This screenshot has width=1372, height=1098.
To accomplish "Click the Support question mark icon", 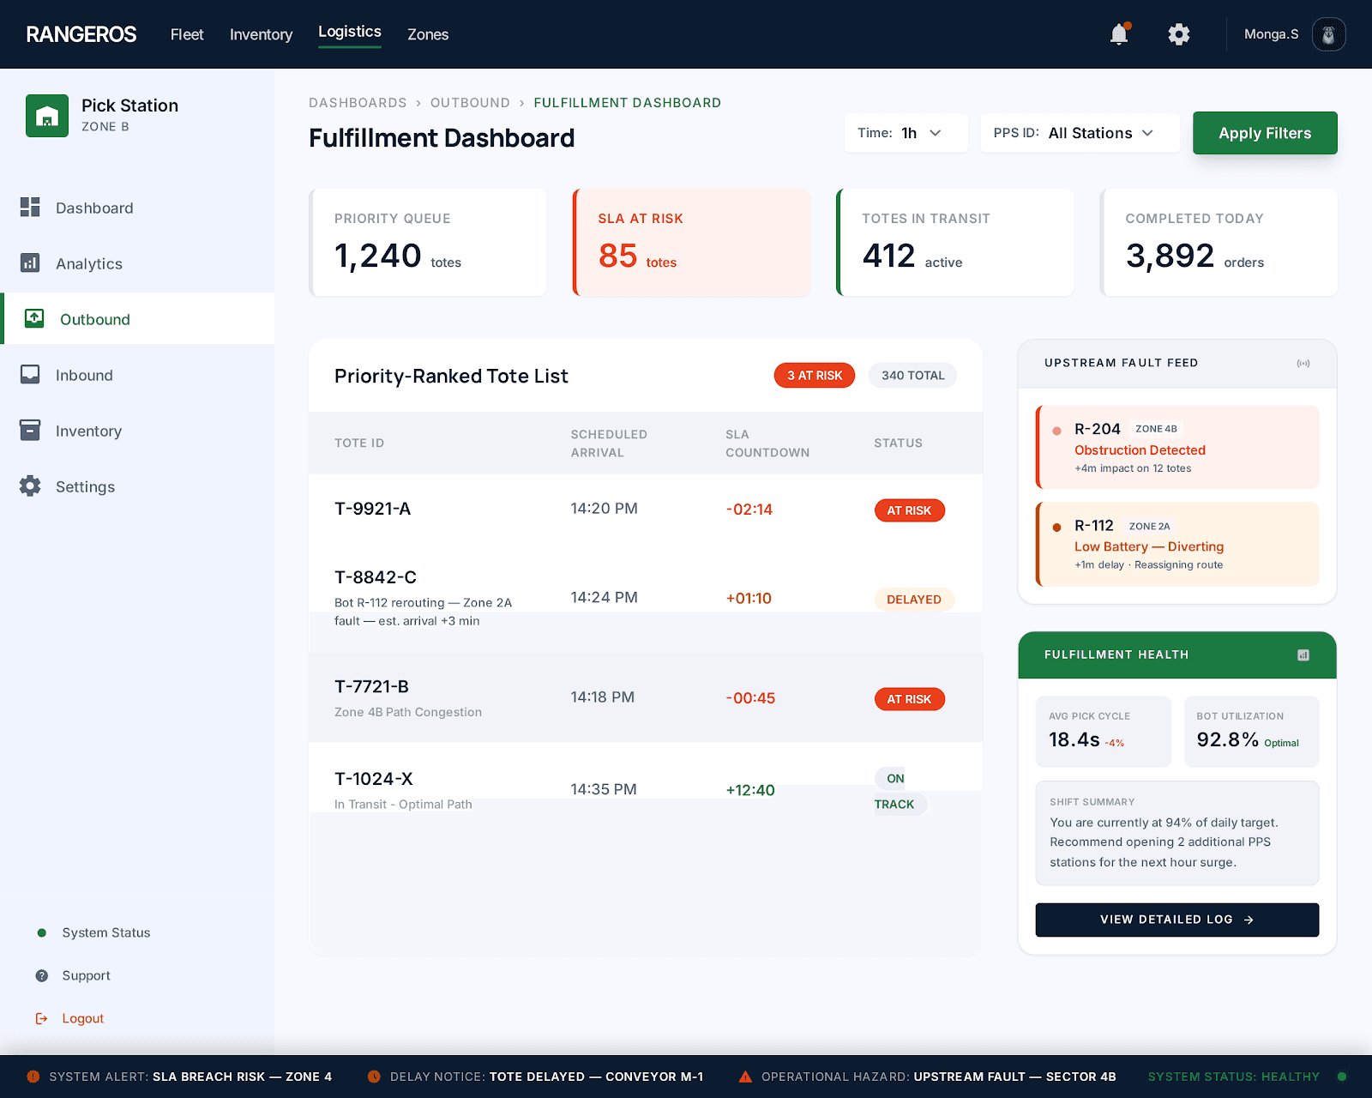I will click(x=41, y=975).
